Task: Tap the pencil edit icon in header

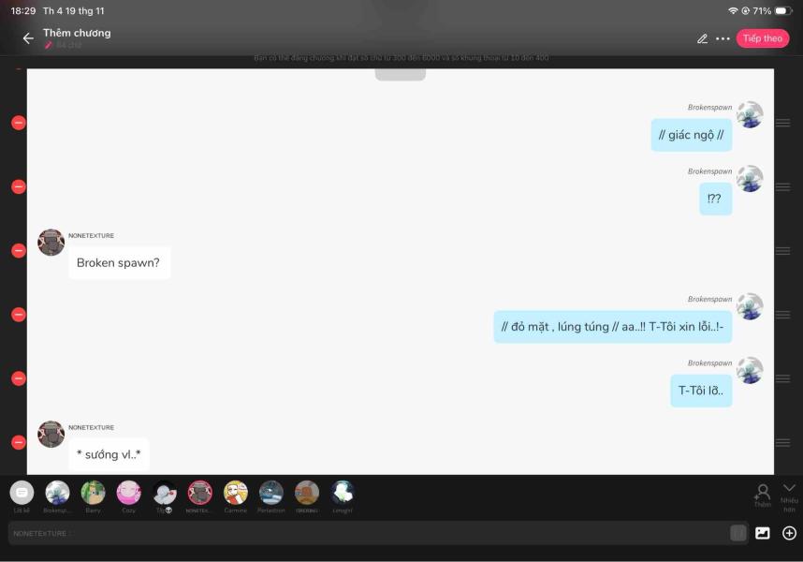Action: click(x=702, y=38)
